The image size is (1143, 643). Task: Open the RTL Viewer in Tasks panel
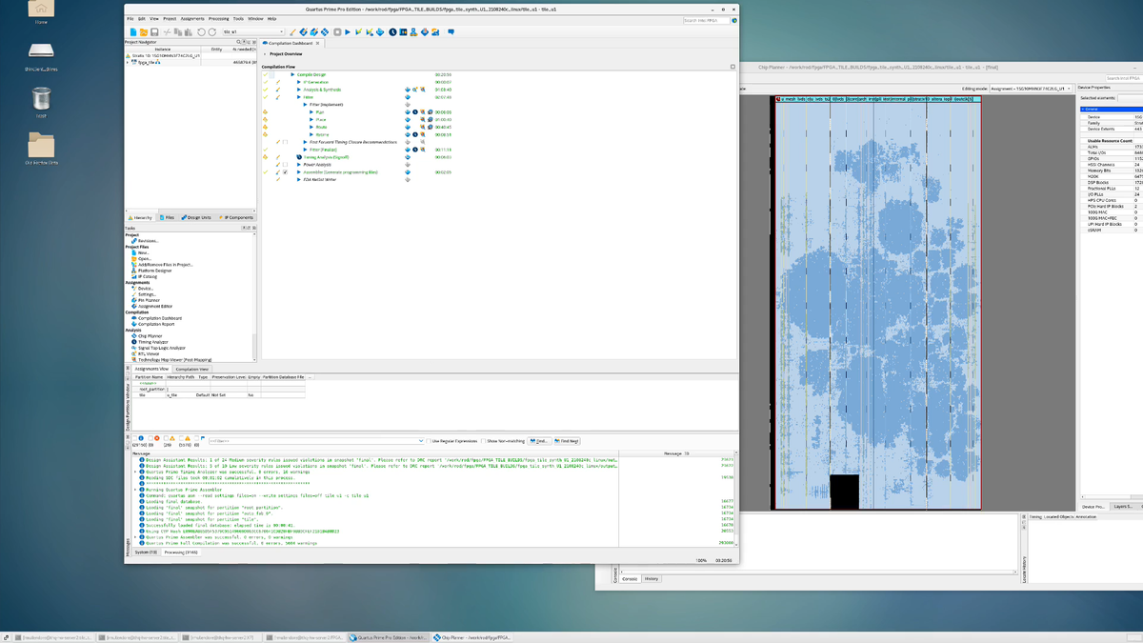(x=150, y=353)
